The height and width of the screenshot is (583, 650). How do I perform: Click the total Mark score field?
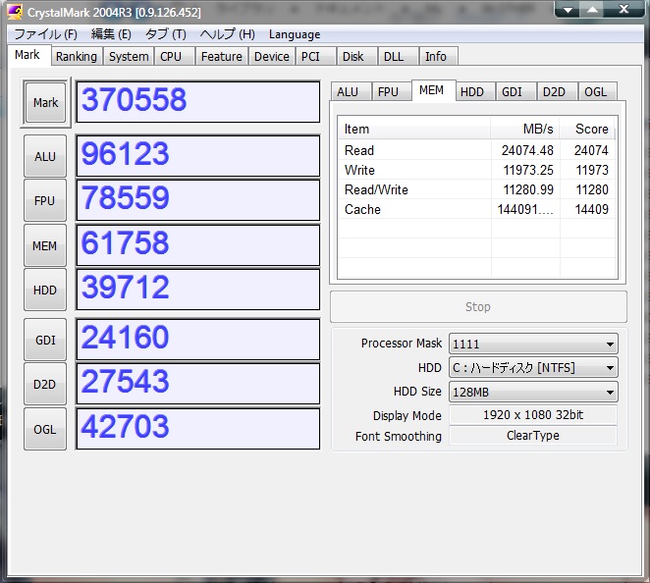[197, 101]
